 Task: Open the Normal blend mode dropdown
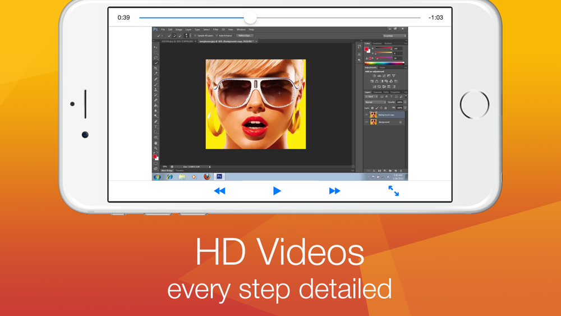(x=375, y=102)
